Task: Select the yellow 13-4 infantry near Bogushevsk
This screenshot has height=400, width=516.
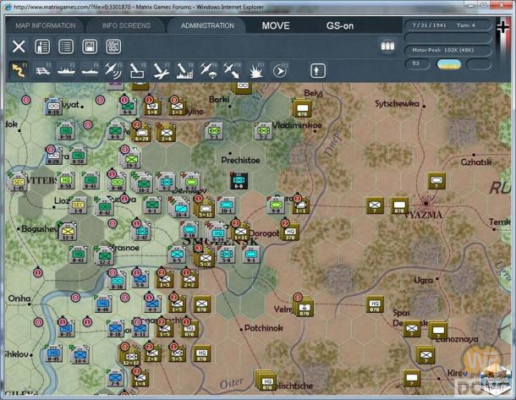Action: tap(68, 231)
